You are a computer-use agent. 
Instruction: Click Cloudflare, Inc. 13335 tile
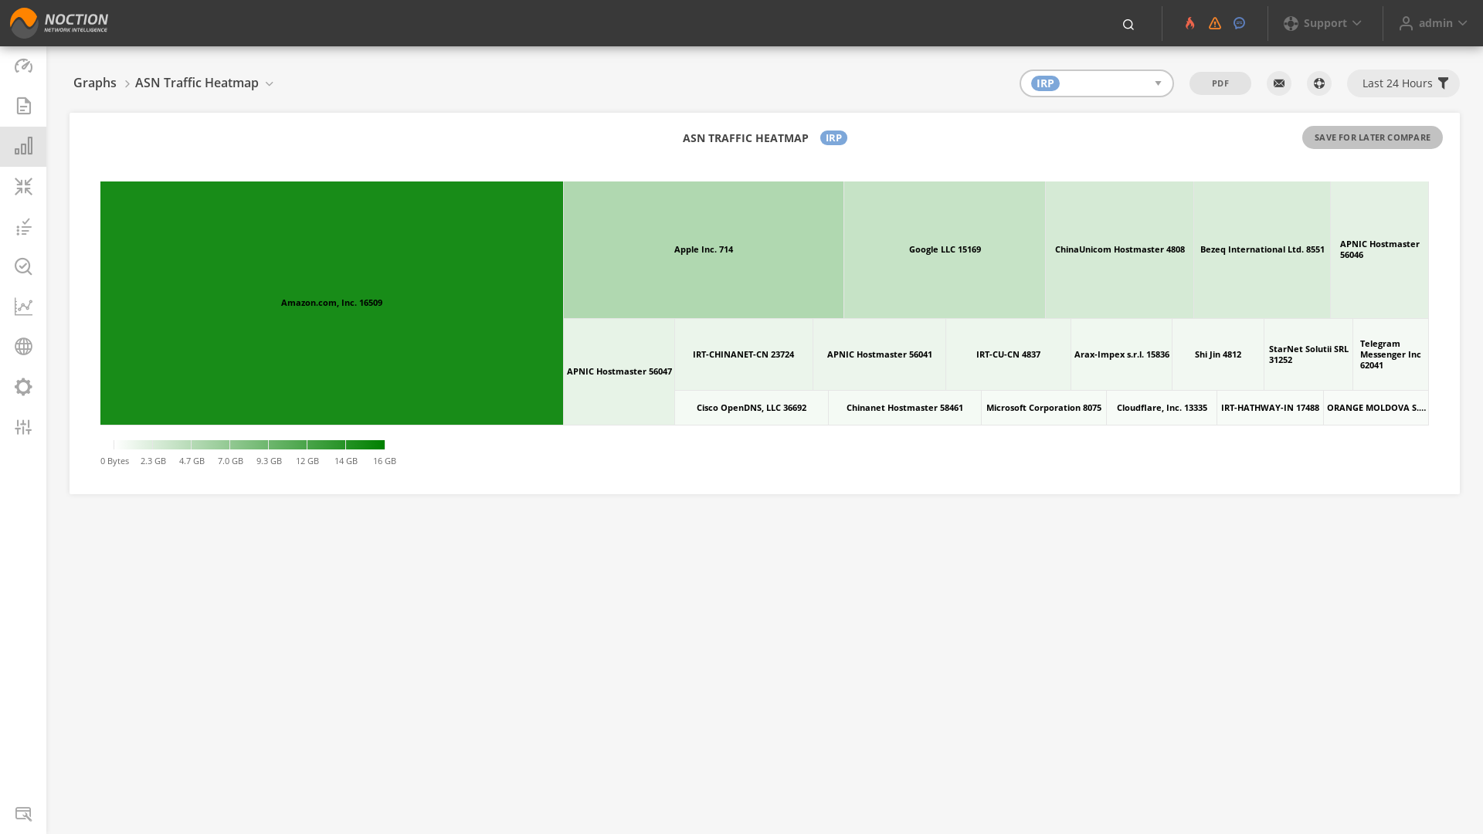tap(1162, 408)
